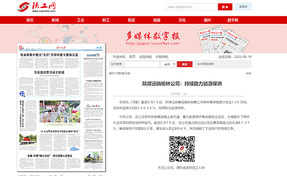
Task: Focus the top site search input box
Action: tap(192, 7)
